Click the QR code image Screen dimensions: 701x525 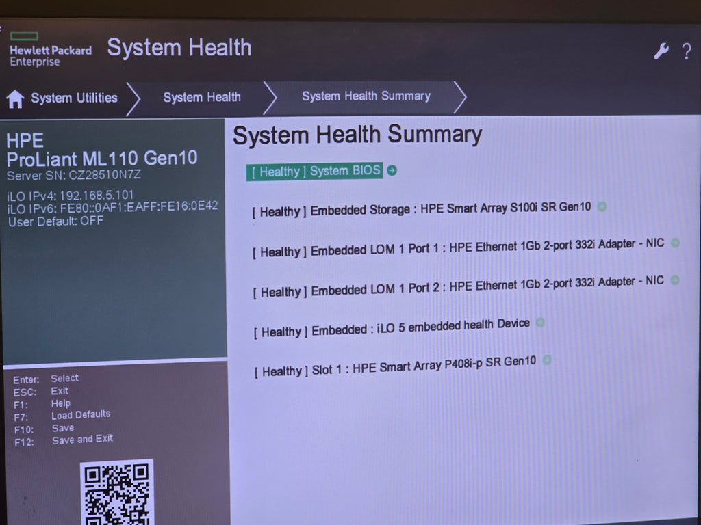point(117,492)
